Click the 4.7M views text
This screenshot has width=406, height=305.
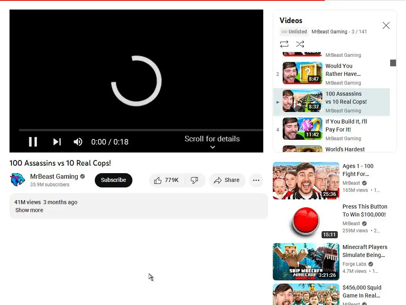click(354, 271)
